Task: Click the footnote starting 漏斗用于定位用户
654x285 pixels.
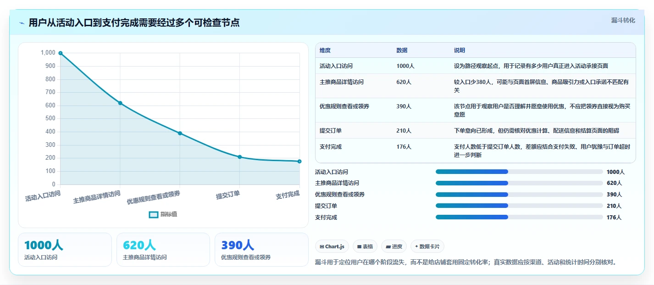Action: click(466, 263)
